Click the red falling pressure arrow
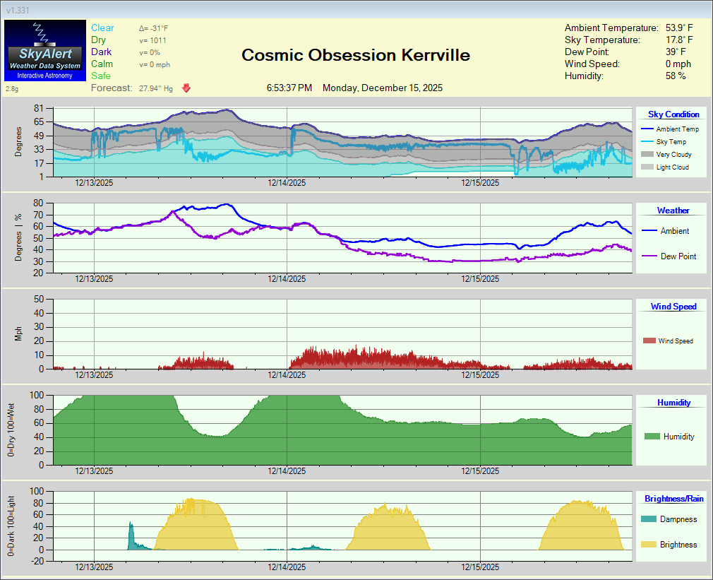This screenshot has width=713, height=580. pos(186,88)
